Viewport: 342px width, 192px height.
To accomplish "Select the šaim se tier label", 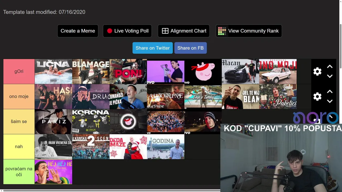I will point(19,122).
